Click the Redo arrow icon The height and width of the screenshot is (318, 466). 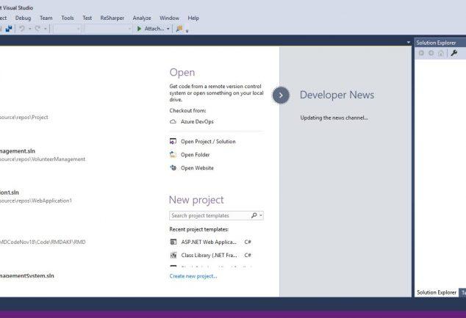tap(37, 29)
